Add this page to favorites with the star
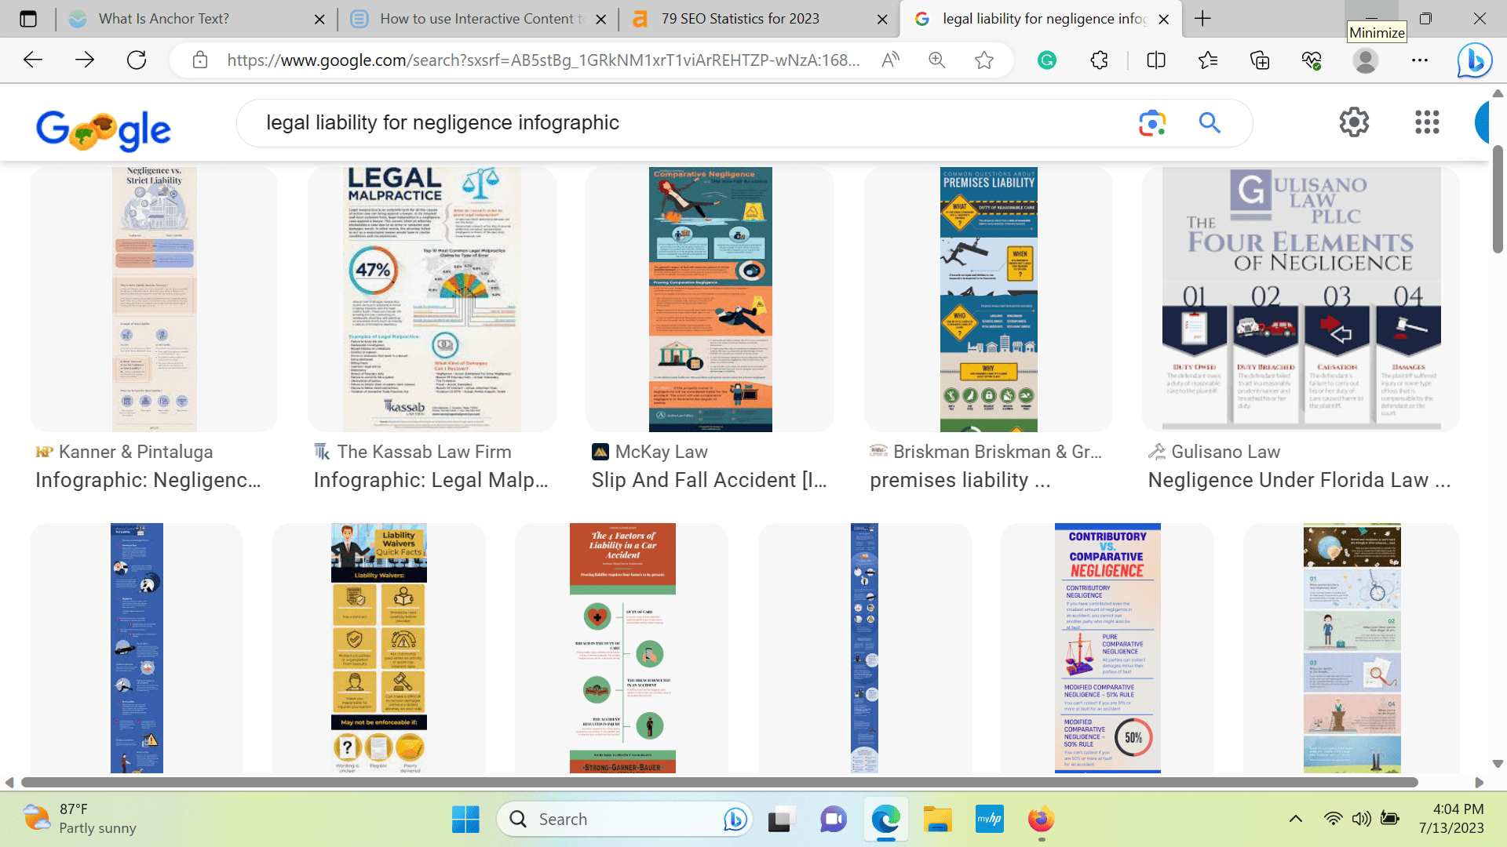The image size is (1507, 847). [984, 60]
